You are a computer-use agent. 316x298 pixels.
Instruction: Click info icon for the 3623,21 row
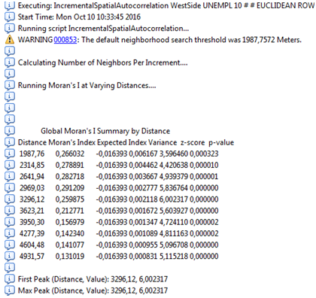coord(10,211)
